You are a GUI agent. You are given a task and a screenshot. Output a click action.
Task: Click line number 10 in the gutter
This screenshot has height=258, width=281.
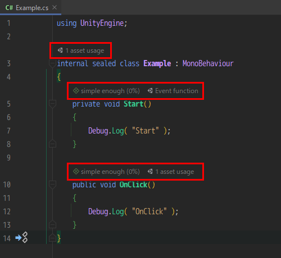tap(7, 185)
